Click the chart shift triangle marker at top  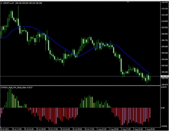pos(128,2)
